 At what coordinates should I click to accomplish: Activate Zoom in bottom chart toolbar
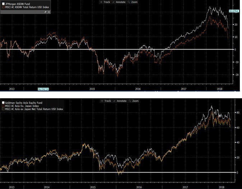134,101
